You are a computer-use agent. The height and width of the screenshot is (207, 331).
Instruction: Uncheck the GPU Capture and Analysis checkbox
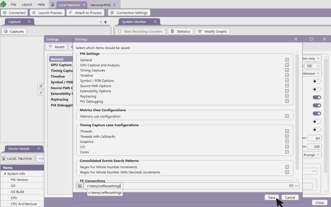(x=287, y=65)
